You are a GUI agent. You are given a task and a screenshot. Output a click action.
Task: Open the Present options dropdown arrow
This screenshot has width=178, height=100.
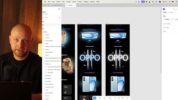[177, 9]
